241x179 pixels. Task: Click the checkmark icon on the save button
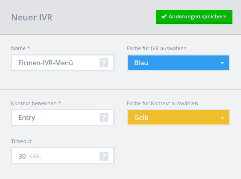coord(164,16)
